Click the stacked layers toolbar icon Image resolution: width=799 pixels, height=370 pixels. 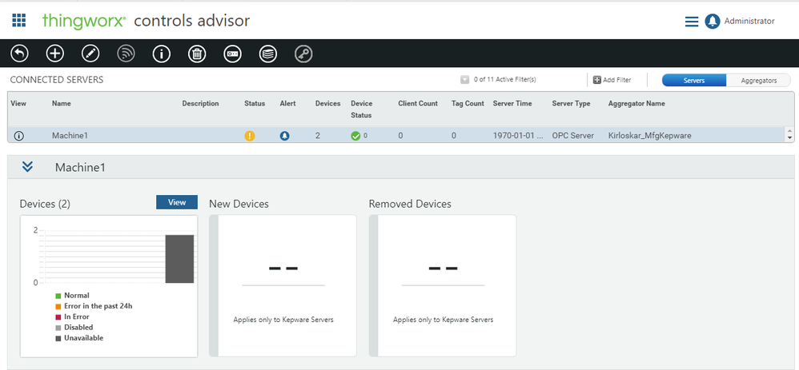point(268,54)
